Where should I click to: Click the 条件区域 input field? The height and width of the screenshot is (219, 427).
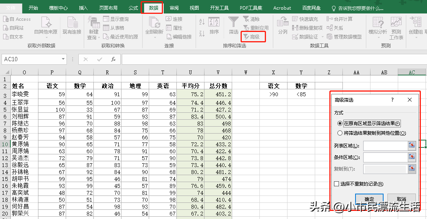tap(385, 157)
